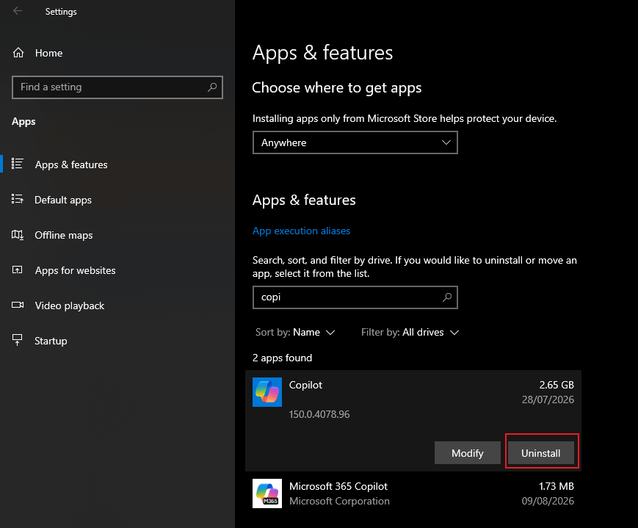The image size is (638, 528).
Task: Select the Startup sidebar icon
Action: click(x=17, y=340)
